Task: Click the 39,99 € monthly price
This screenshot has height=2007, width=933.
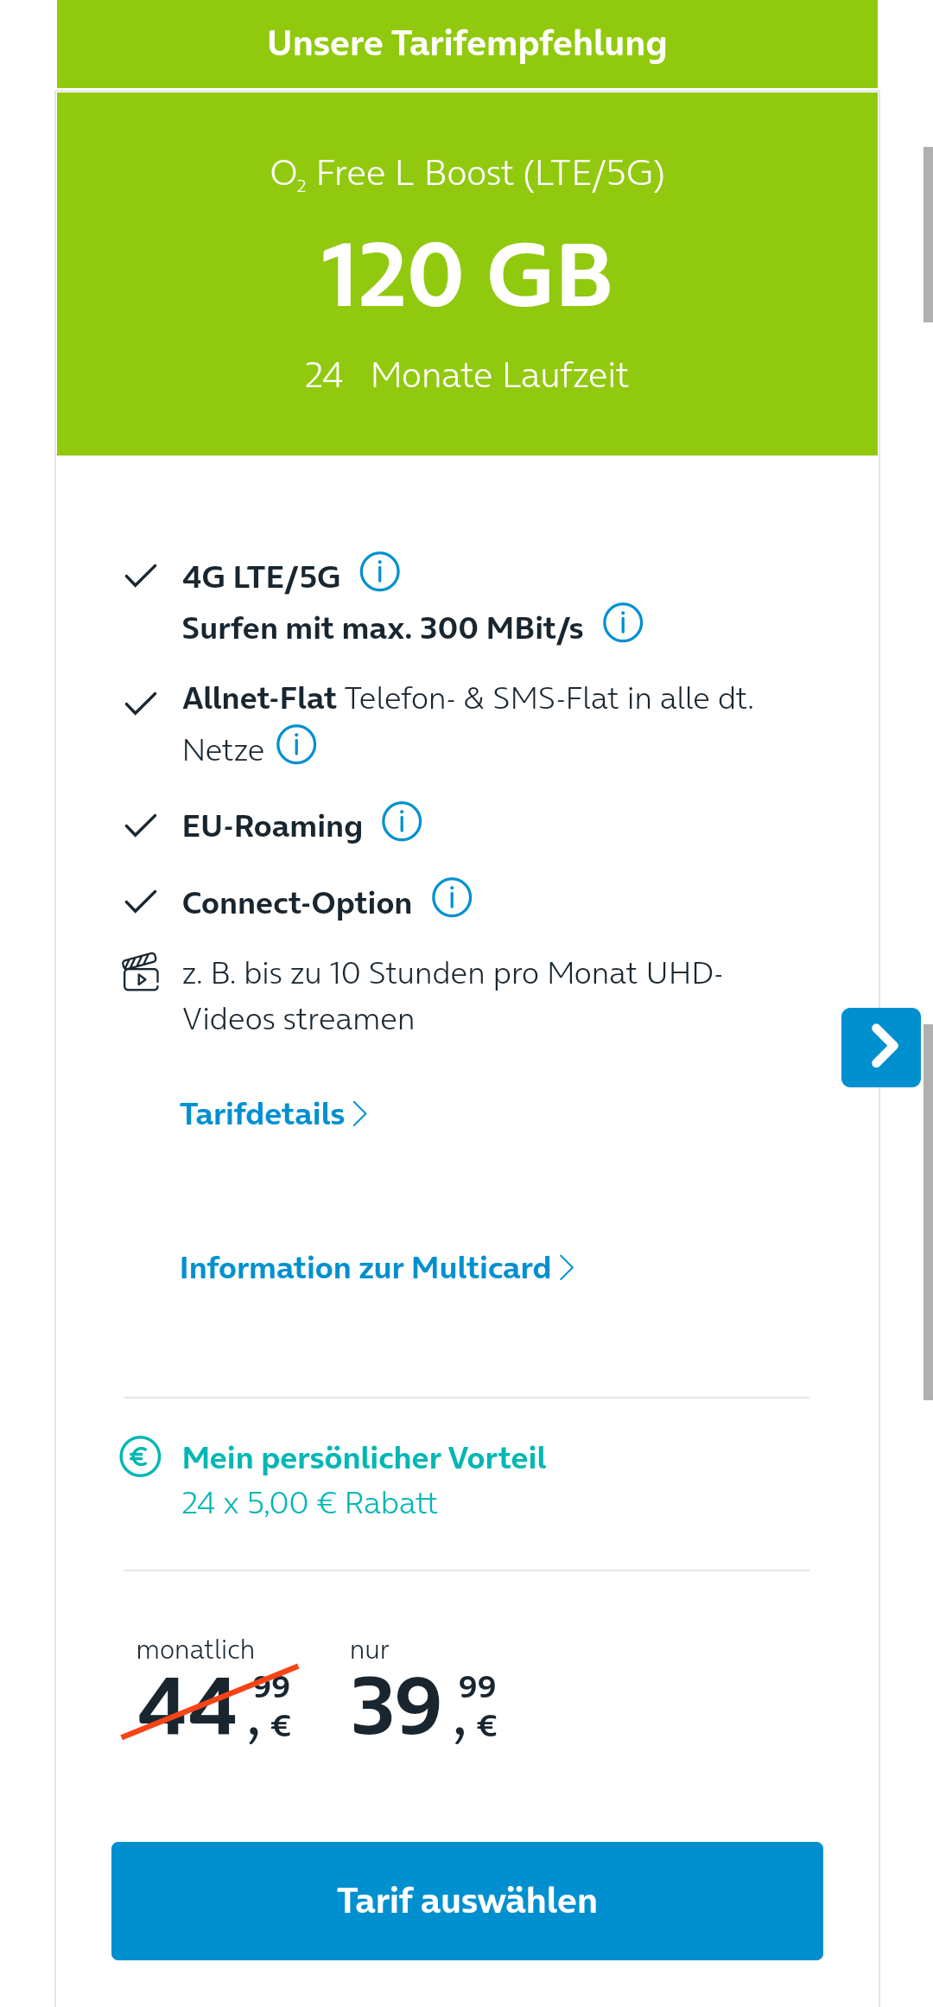Action: [x=423, y=1706]
